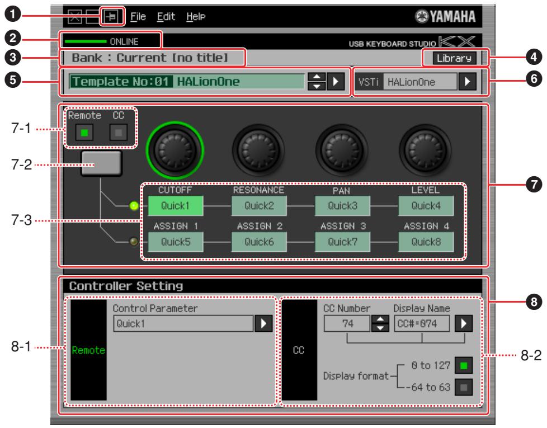The image size is (547, 428).
Task: Click the ASSIGN 4 label
Action: [x=426, y=227]
